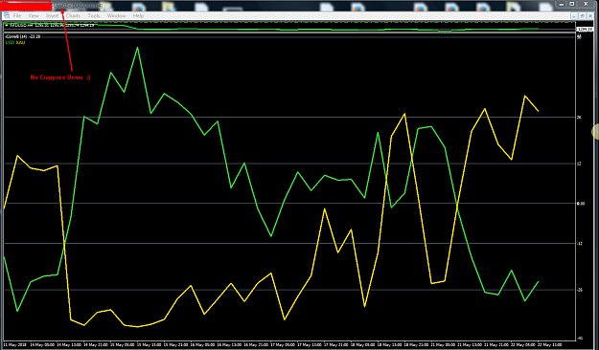The image size is (599, 350).
Task: Open the File menu
Action: pyautogui.click(x=17, y=15)
